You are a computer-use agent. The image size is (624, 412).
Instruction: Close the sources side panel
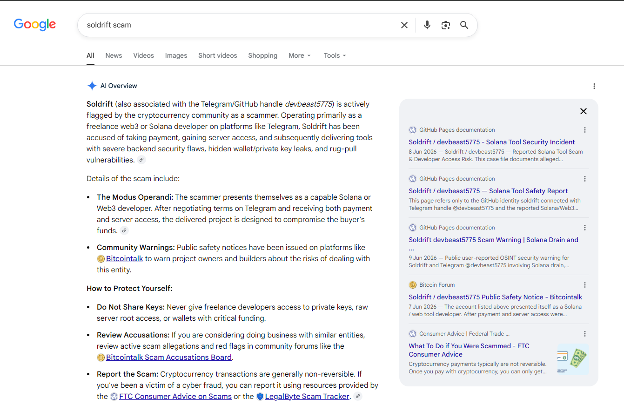pyautogui.click(x=584, y=111)
